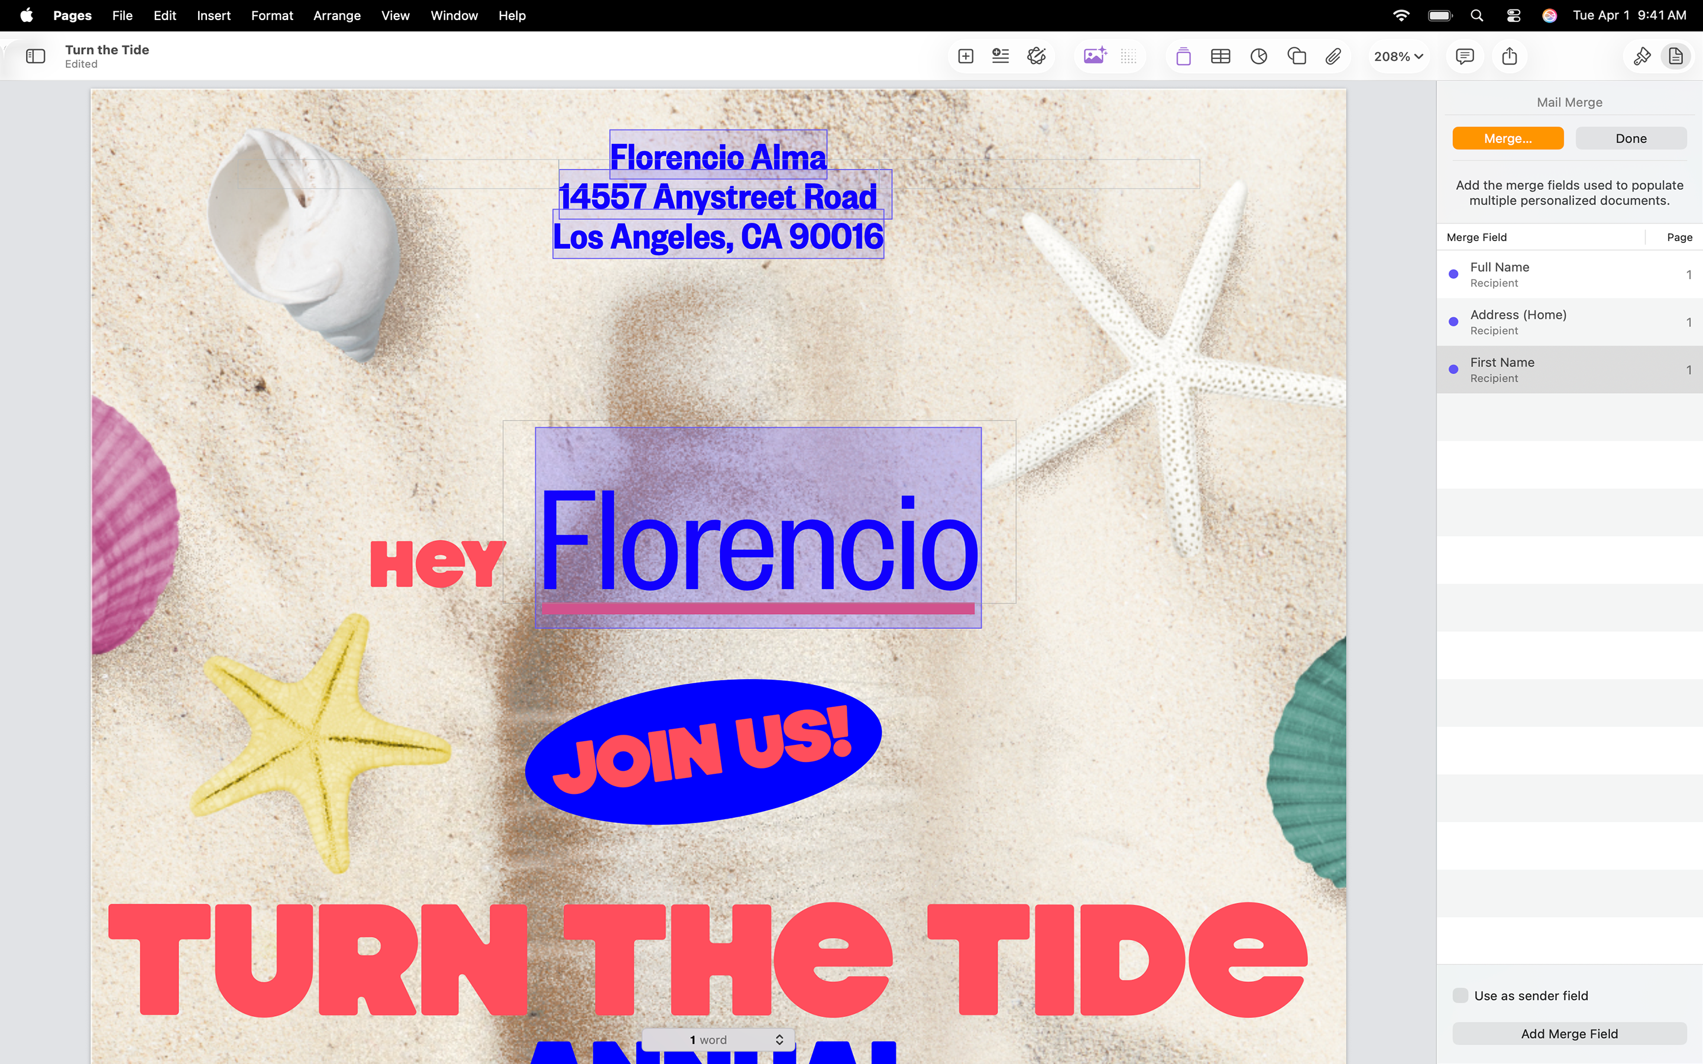Image resolution: width=1703 pixels, height=1064 pixels.
Task: Click the TURN THE TIDE headline
Action: coord(707,959)
